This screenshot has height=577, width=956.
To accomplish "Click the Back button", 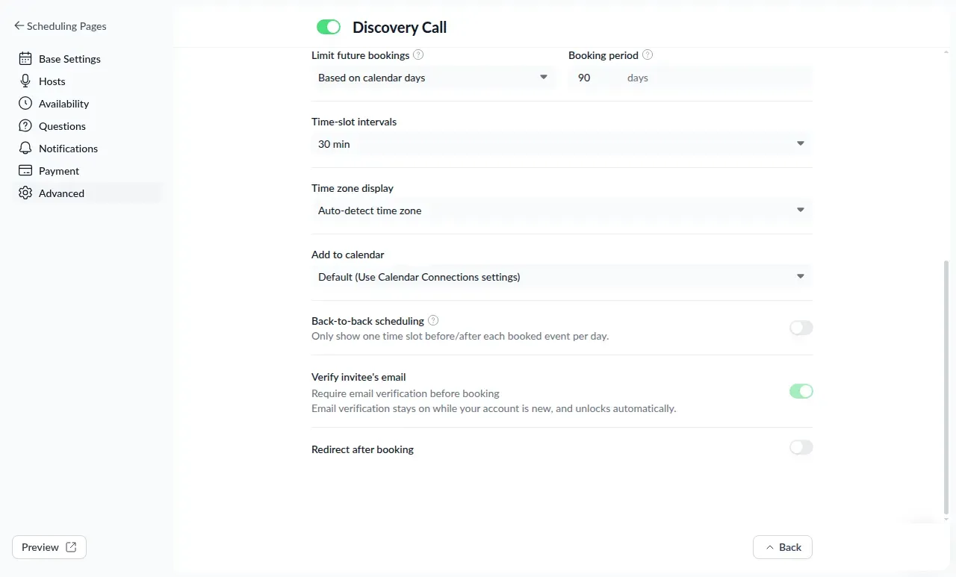I will [x=782, y=547].
